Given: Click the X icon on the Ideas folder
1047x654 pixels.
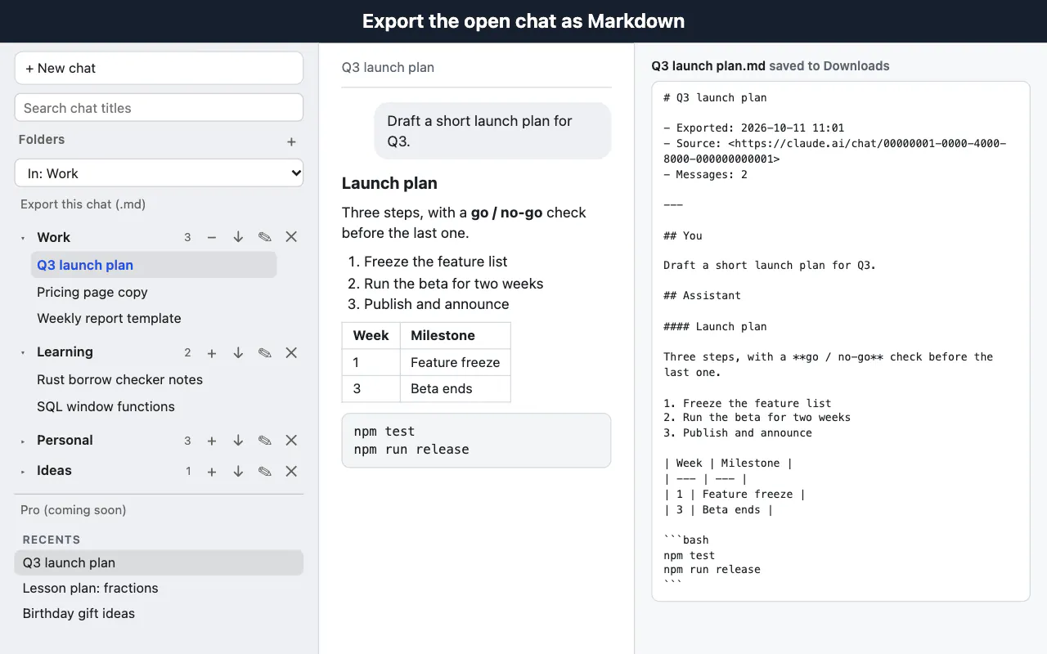Looking at the screenshot, I should [291, 472].
